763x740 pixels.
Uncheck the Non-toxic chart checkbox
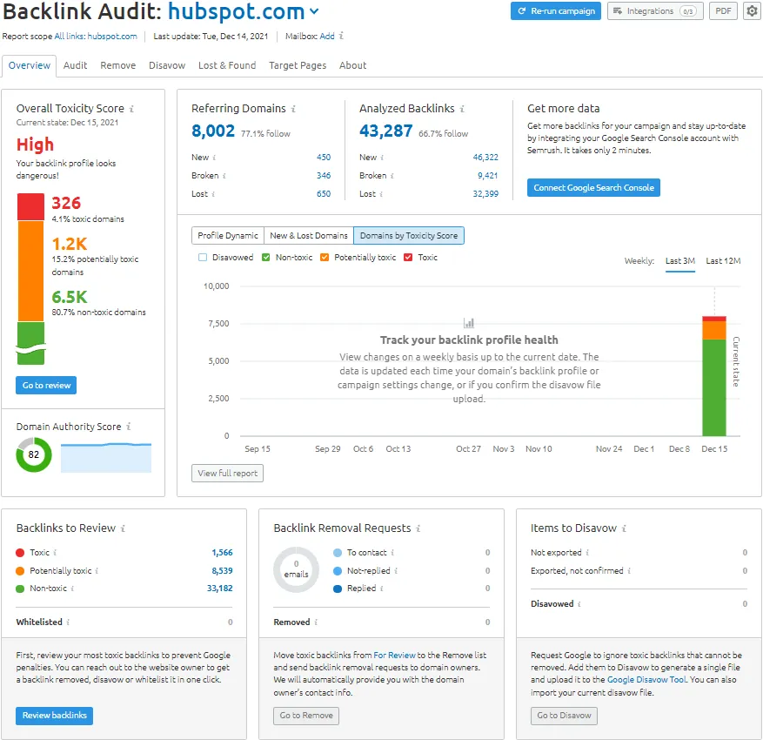[x=265, y=257]
